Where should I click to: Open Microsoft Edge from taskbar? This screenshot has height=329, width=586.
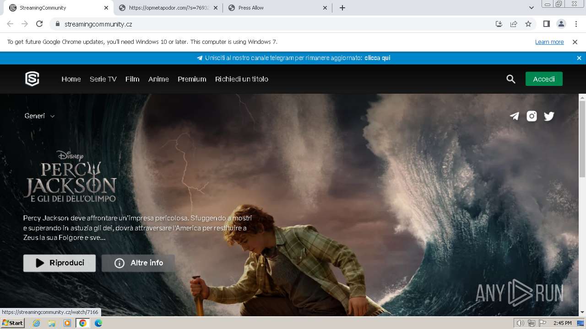pos(98,323)
